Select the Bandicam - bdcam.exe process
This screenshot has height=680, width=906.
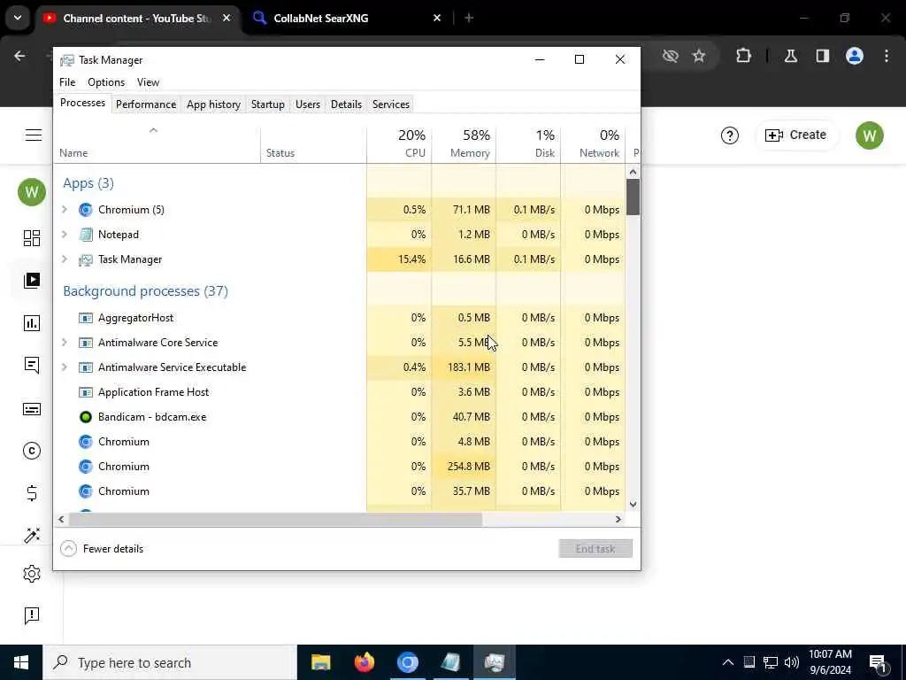[340, 417]
